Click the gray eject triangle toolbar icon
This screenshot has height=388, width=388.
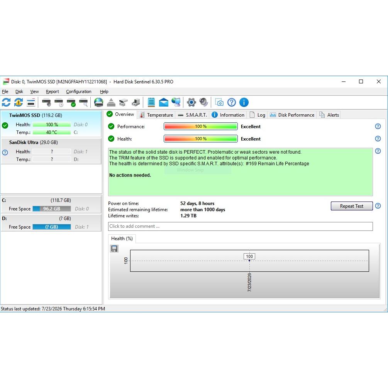[111, 102]
